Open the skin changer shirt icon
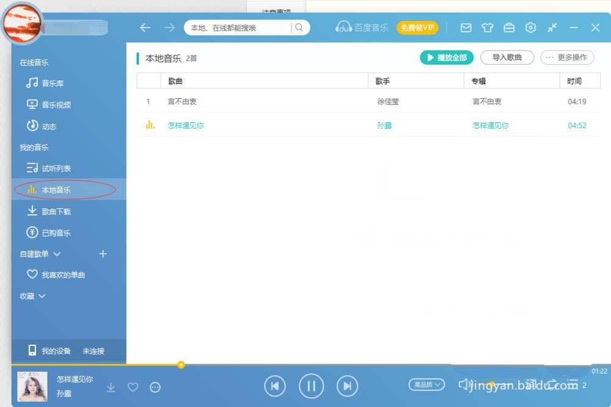Image resolution: width=611 pixels, height=407 pixels. [x=488, y=27]
